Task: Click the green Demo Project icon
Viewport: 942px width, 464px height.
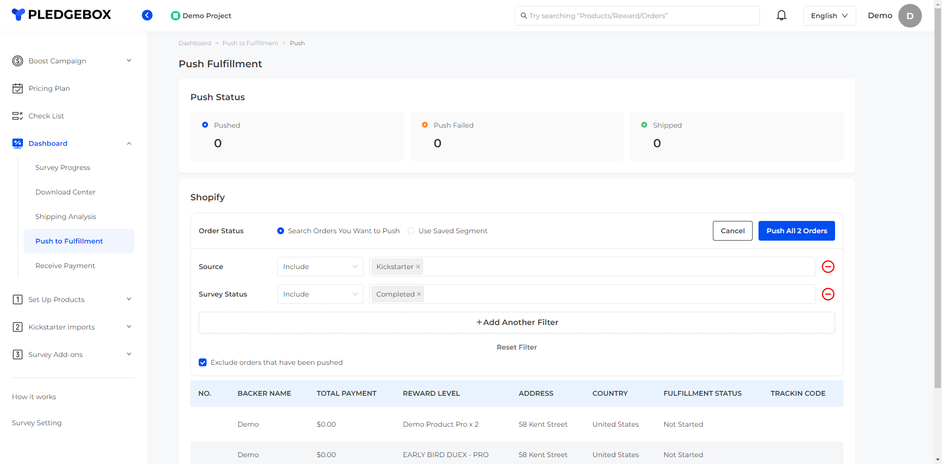Action: (175, 16)
